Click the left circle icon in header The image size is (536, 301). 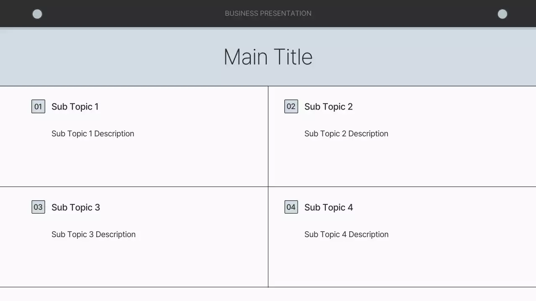[37, 14]
